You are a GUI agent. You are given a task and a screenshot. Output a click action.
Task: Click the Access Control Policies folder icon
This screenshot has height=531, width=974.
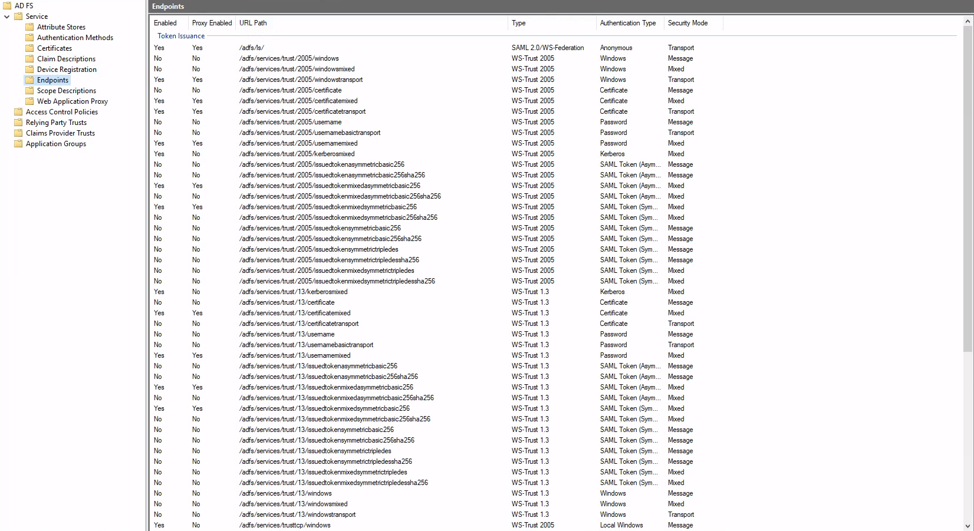pyautogui.click(x=18, y=111)
